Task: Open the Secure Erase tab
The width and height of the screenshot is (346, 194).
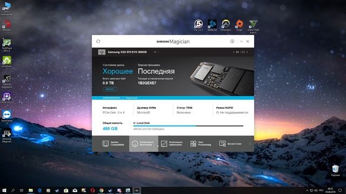Action: pos(230,144)
